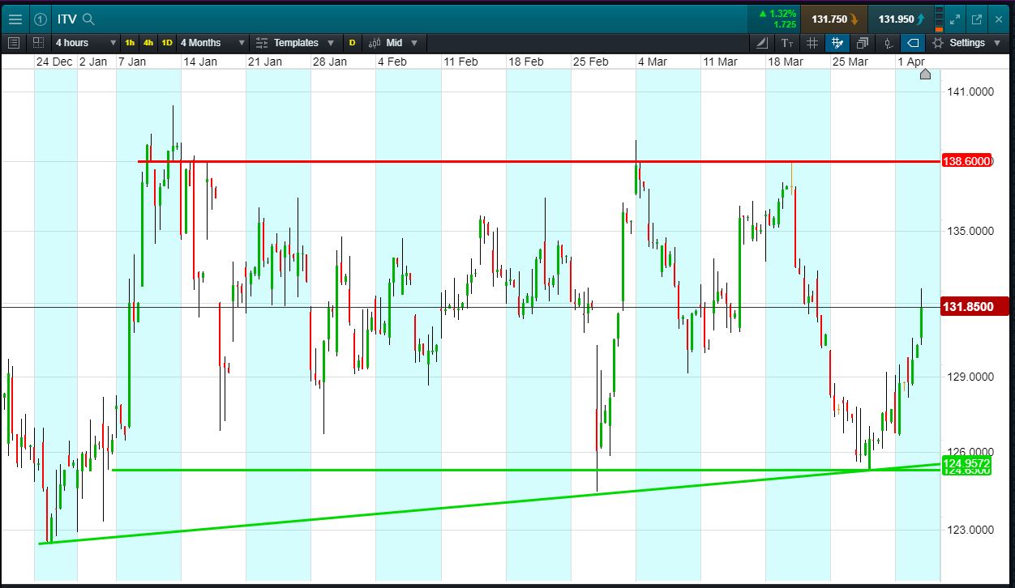Open the Templates dropdown
Image resolution: width=1015 pixels, height=588 pixels.
(297, 42)
